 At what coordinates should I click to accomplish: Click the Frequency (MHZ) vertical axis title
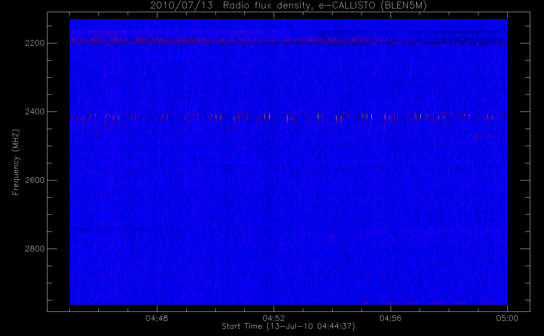tap(16, 162)
